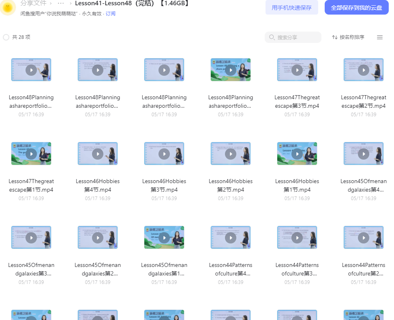Play Lesson44Patternsofculture第3 video
This screenshot has width=394, height=320.
[297, 238]
